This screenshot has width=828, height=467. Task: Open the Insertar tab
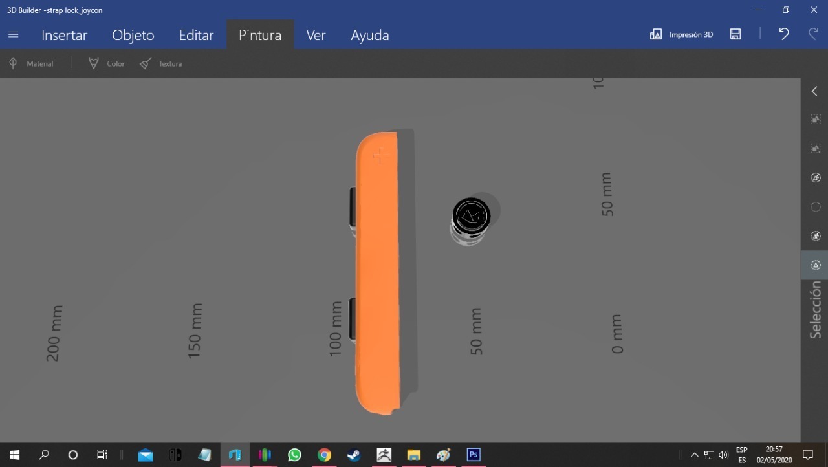[x=64, y=35]
